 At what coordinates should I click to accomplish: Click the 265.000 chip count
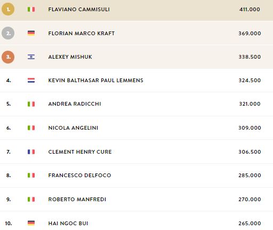pyautogui.click(x=250, y=223)
